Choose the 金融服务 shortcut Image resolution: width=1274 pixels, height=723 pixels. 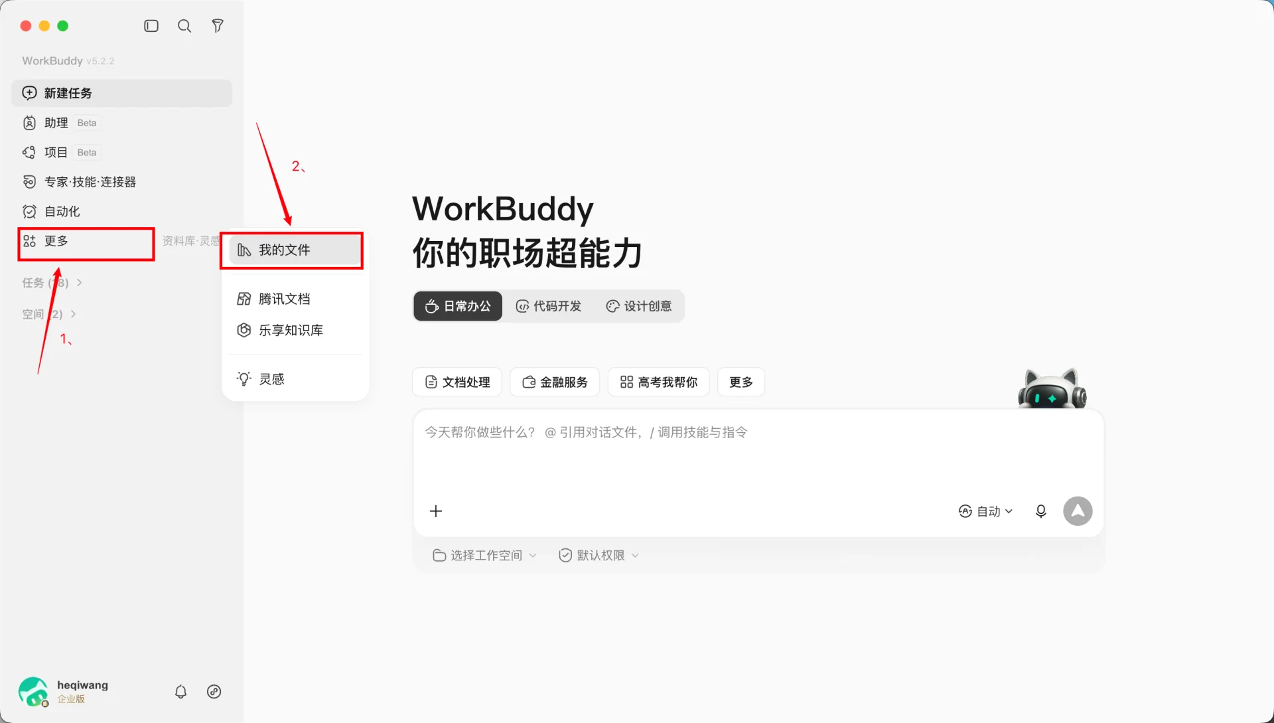pyautogui.click(x=555, y=382)
